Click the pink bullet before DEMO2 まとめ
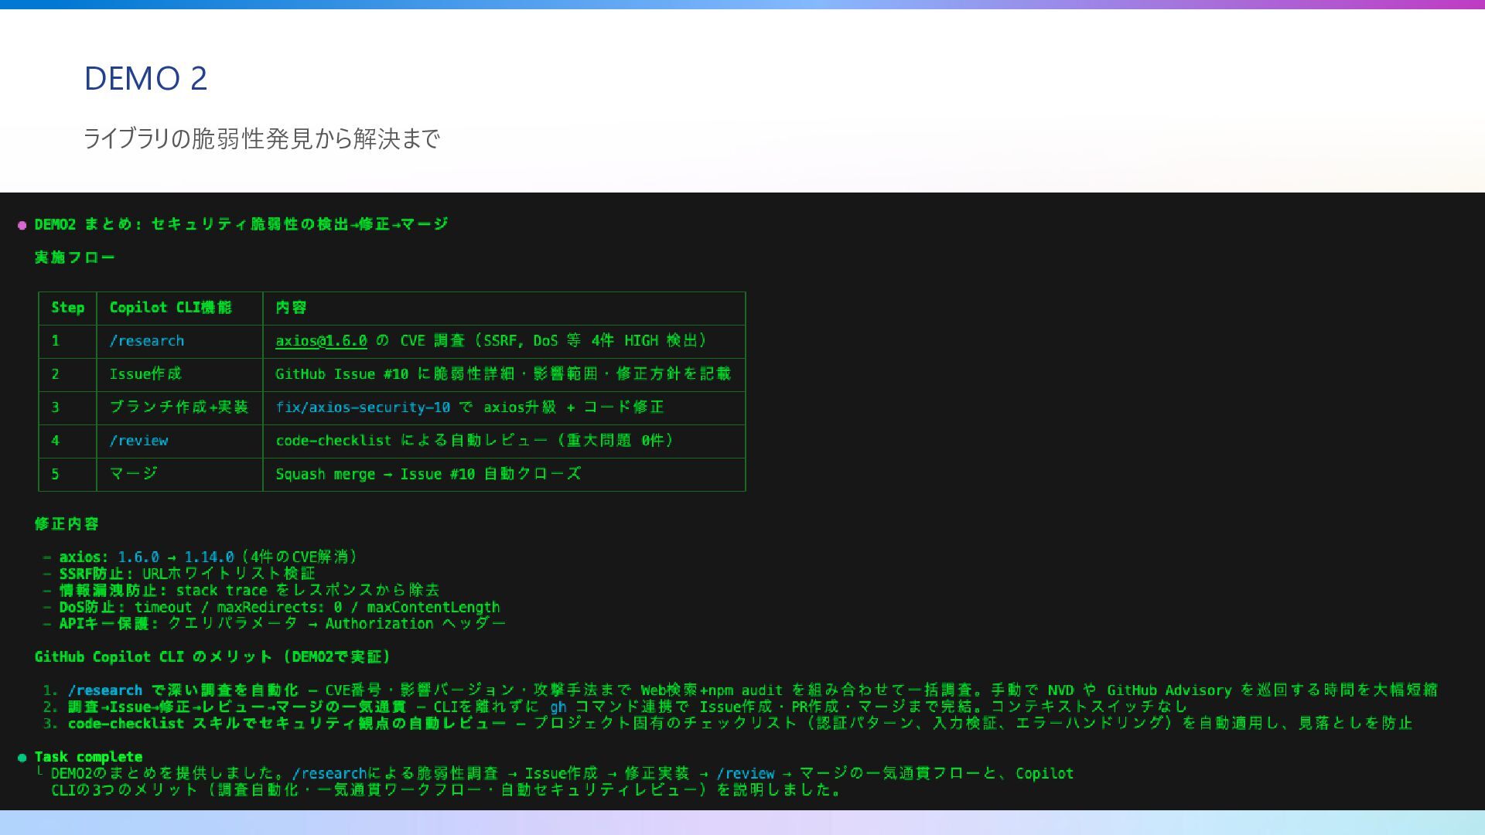Image resolution: width=1485 pixels, height=835 pixels. pyautogui.click(x=22, y=225)
